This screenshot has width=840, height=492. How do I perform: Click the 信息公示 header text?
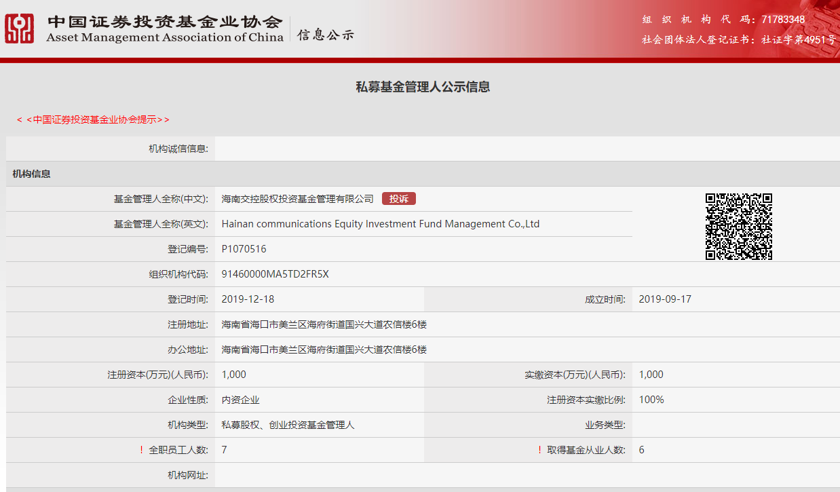(325, 35)
